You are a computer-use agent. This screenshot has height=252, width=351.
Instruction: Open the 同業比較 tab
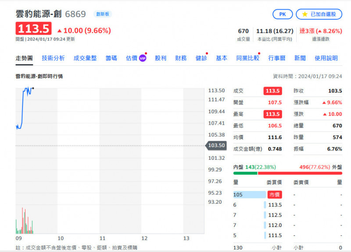point(248,58)
